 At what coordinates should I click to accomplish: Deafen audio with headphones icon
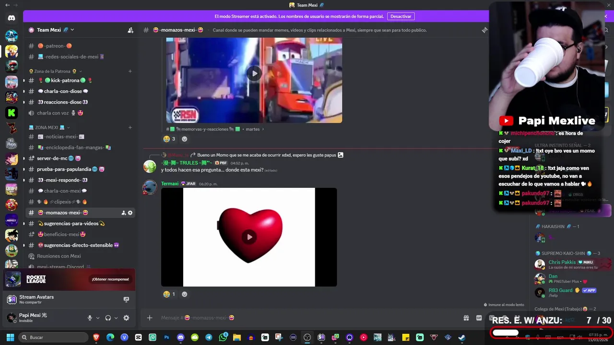tap(108, 318)
